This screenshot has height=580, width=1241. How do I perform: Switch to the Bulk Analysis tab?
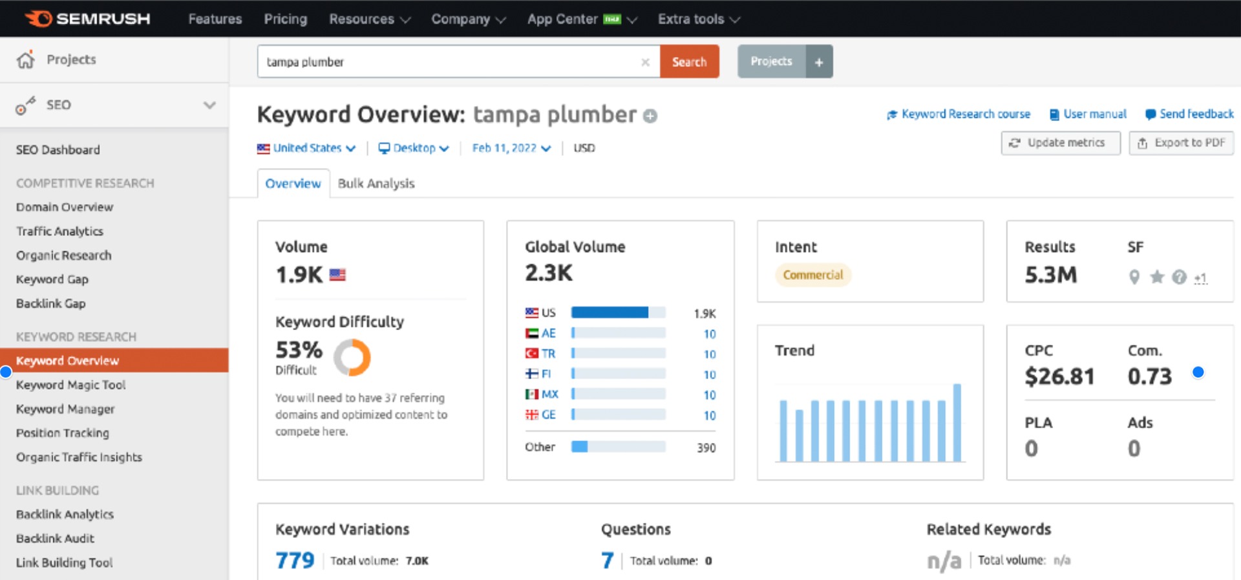(x=376, y=184)
